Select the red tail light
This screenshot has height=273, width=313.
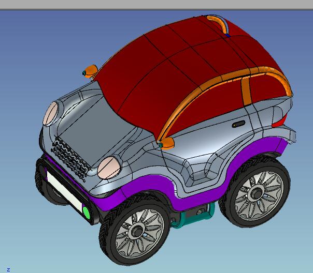click(279, 122)
